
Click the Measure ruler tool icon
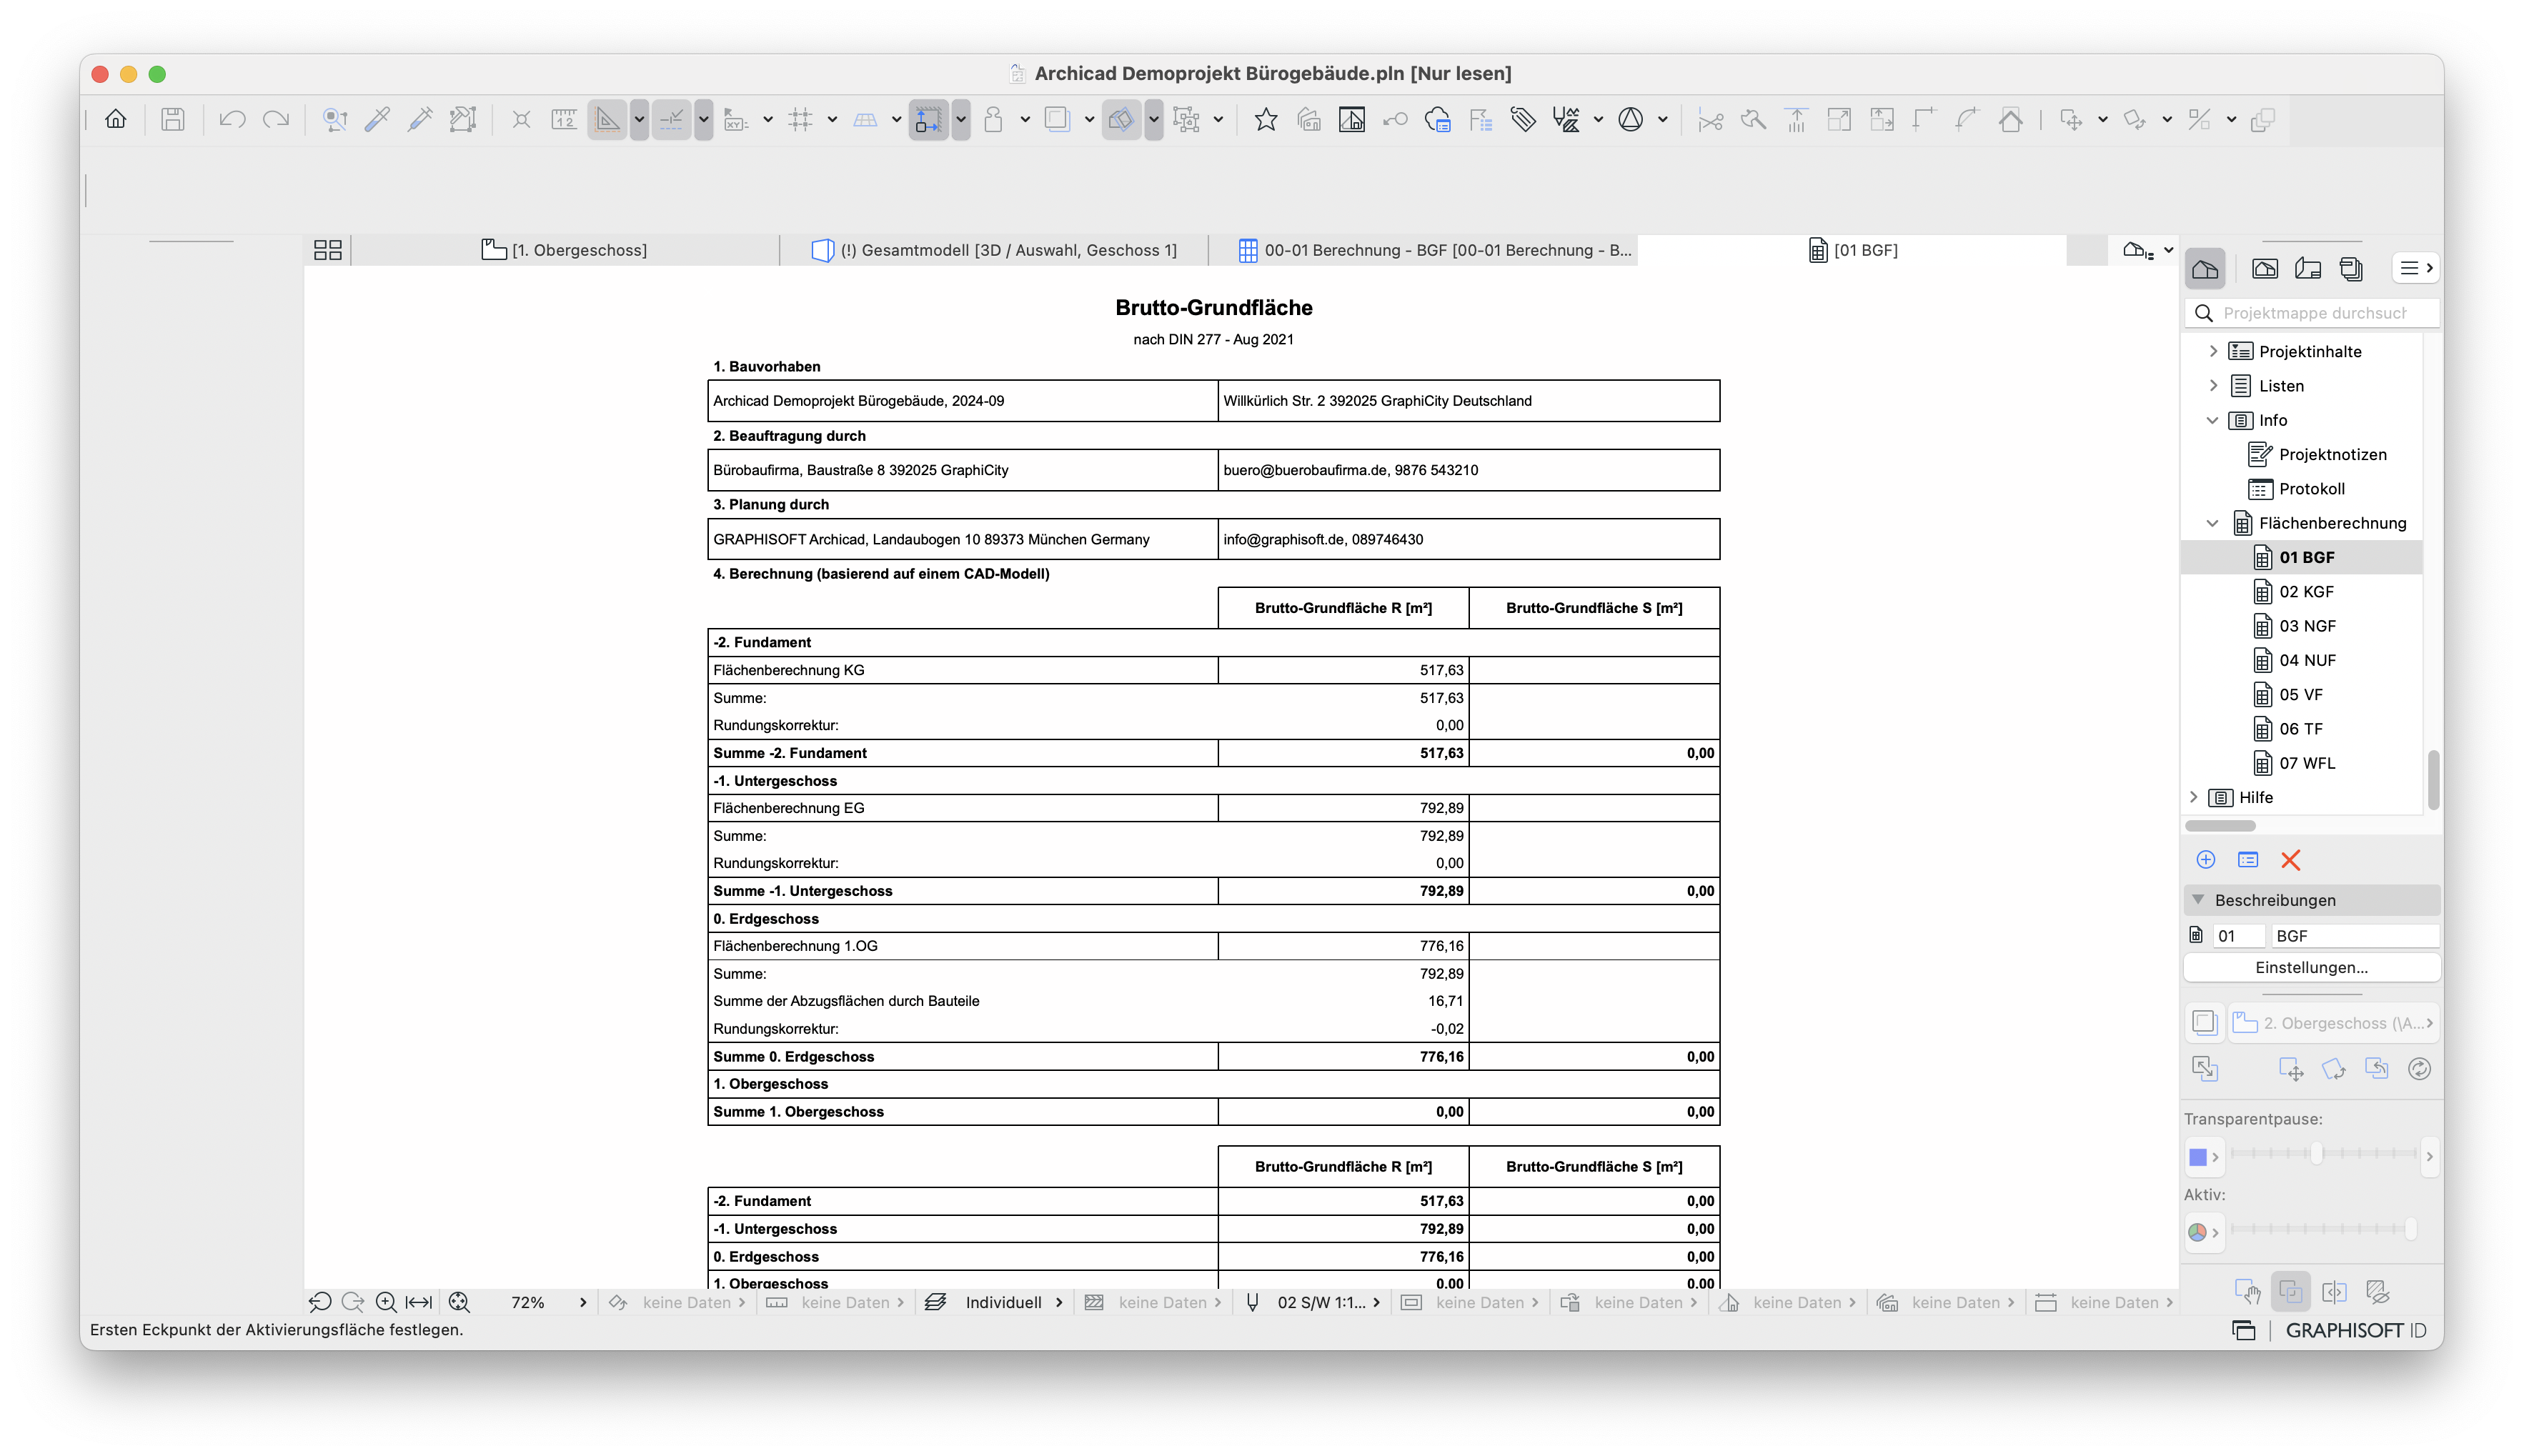click(x=565, y=120)
